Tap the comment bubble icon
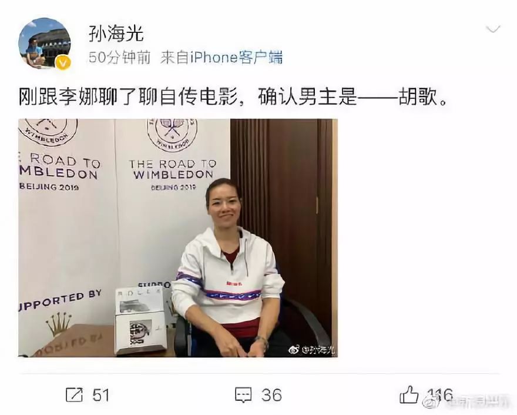 pyautogui.click(x=243, y=395)
